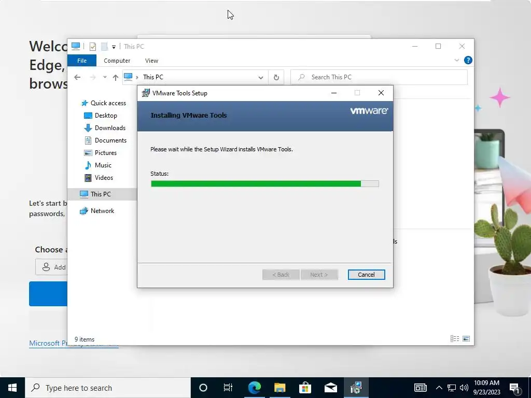This screenshot has width=531, height=398.
Task: Open the File tab in File Explorer
Action: (82, 61)
